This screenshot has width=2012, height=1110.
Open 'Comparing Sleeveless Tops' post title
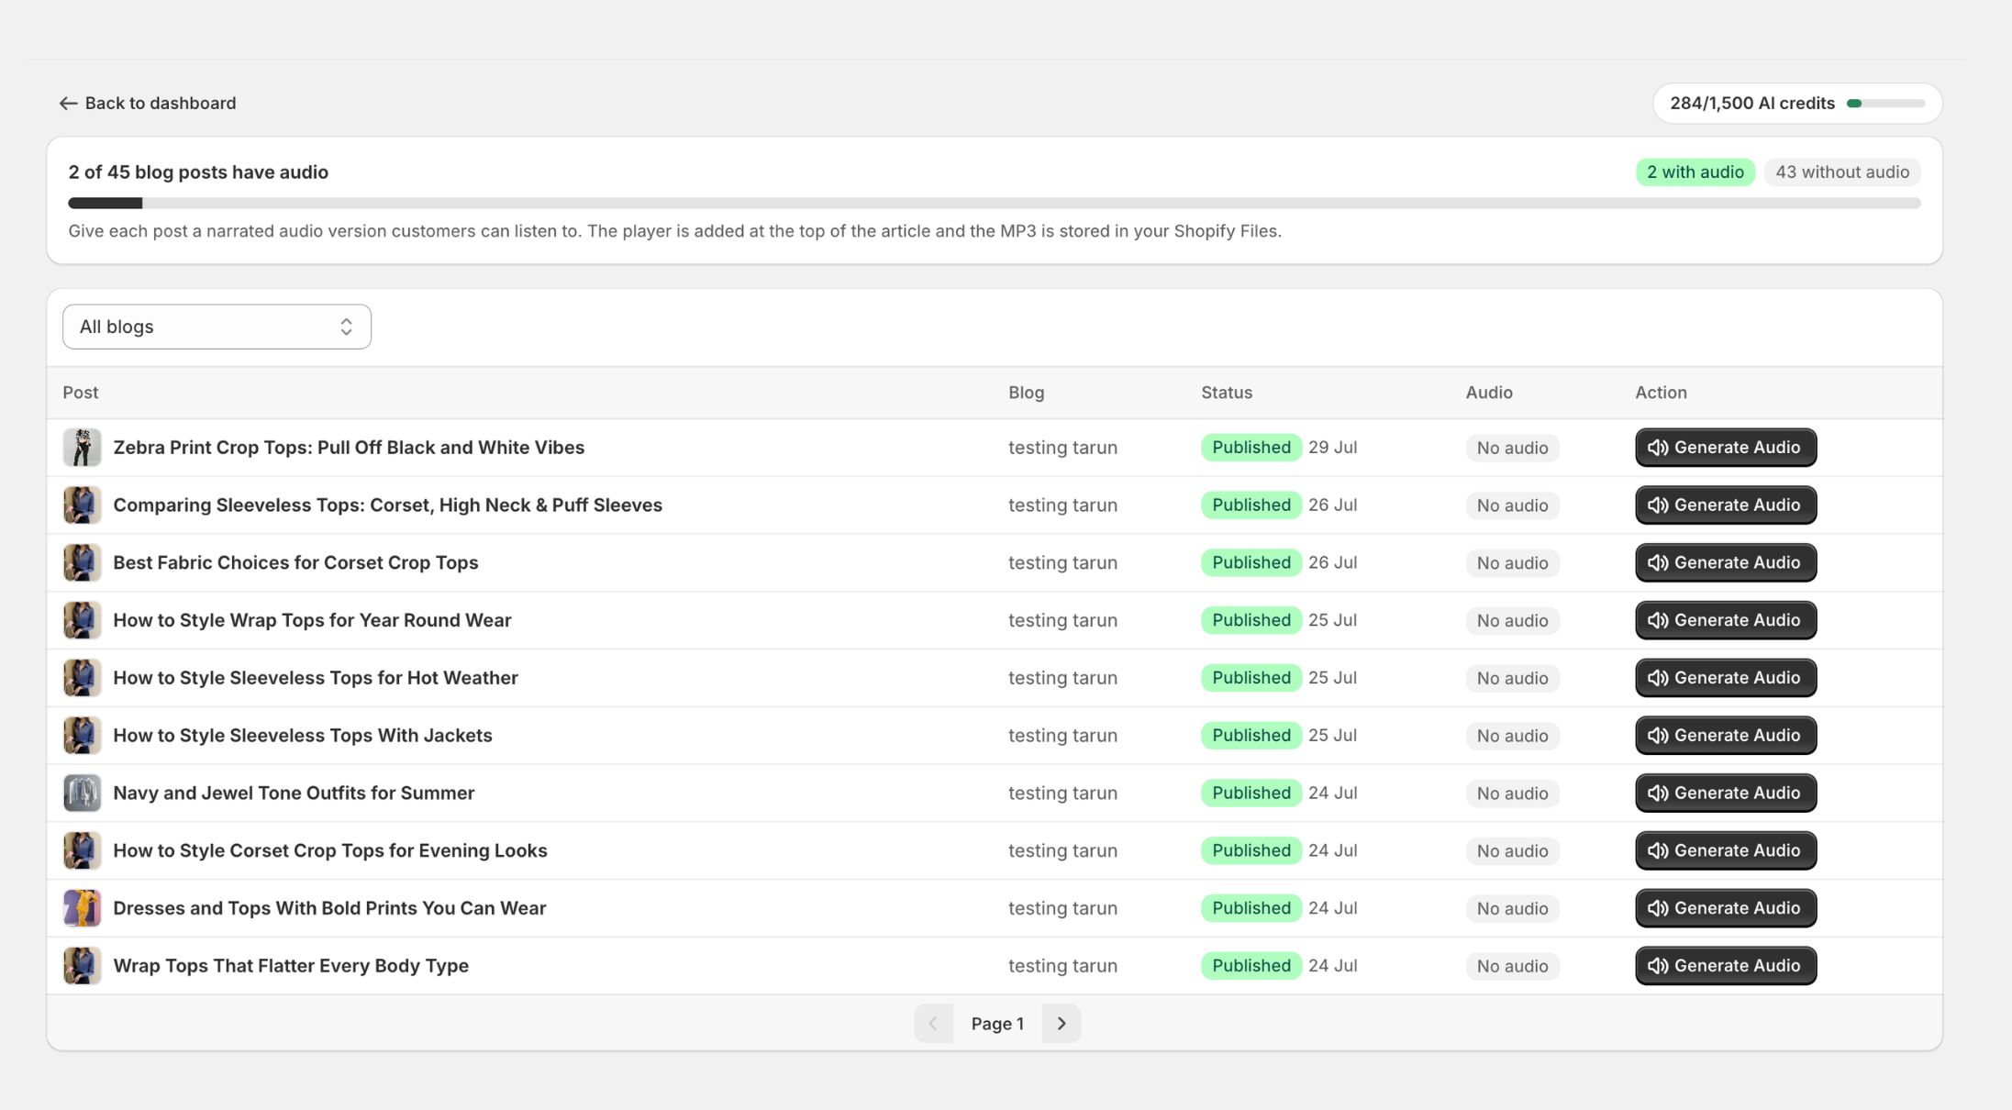point(387,505)
